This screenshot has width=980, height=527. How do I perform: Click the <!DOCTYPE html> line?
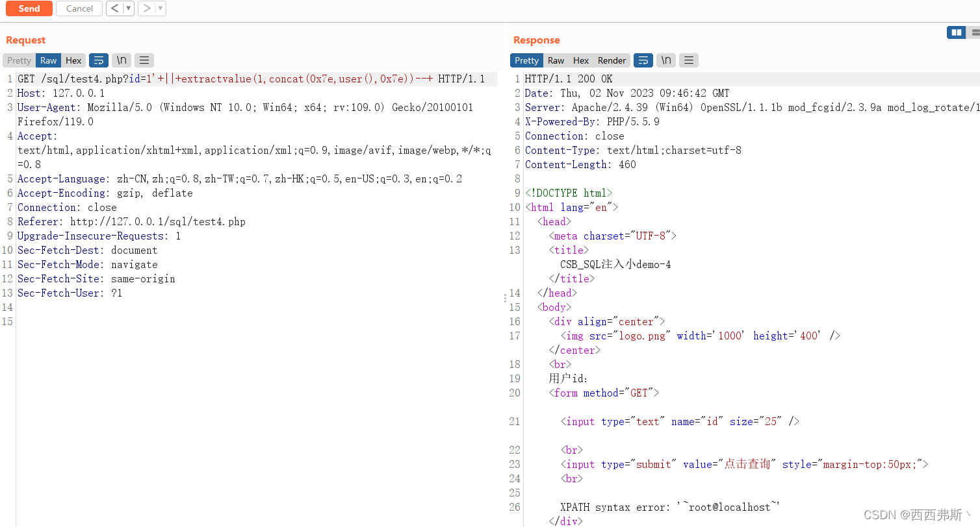(569, 193)
